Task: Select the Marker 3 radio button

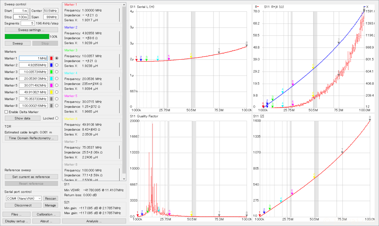Action: click(57, 72)
